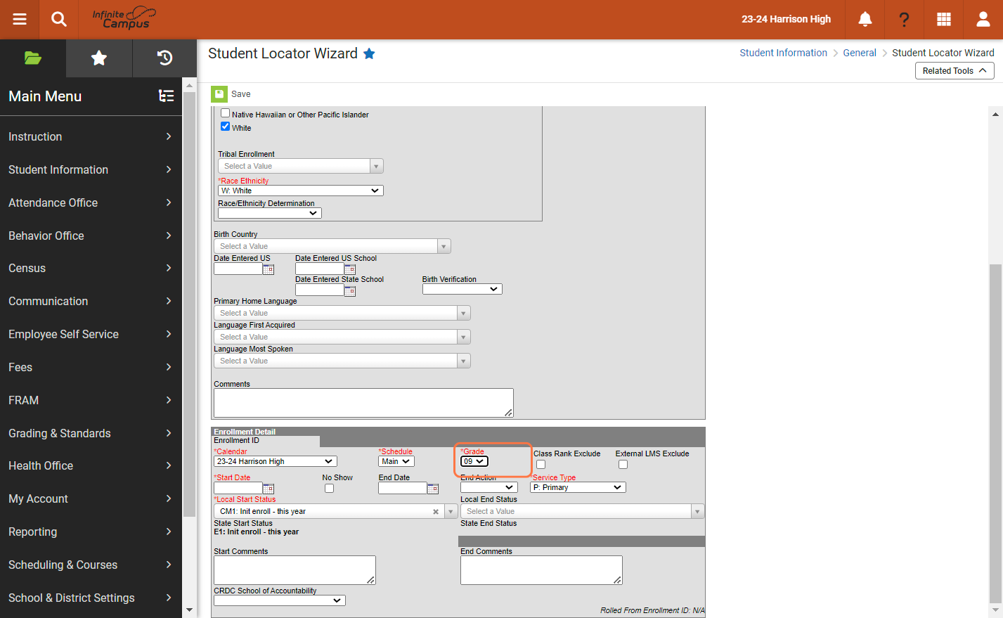Open the Schedule dropdown set to Main
The width and height of the screenshot is (1003, 618).
click(x=396, y=461)
